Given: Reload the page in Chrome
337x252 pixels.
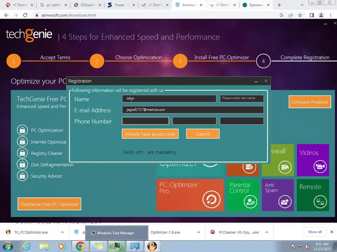Looking at the screenshot, I should [x=25, y=15].
